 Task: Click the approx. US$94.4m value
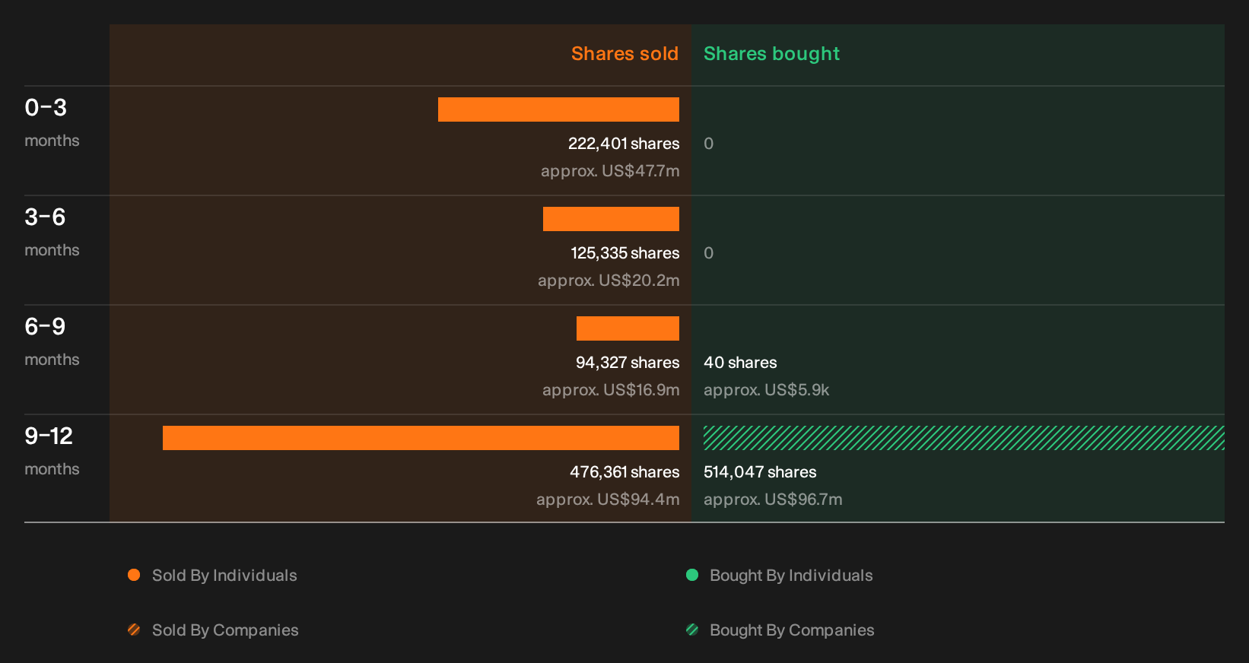(608, 500)
